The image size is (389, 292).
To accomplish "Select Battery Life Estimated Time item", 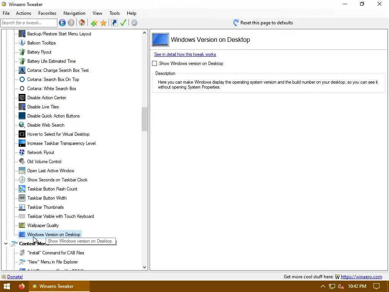I will click(x=52, y=61).
